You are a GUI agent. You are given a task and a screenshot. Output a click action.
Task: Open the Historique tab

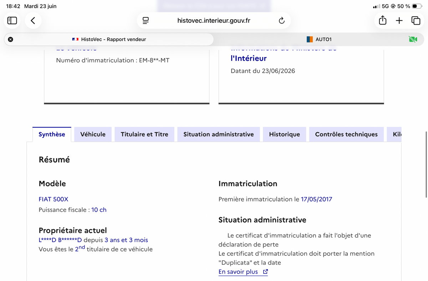(284, 134)
